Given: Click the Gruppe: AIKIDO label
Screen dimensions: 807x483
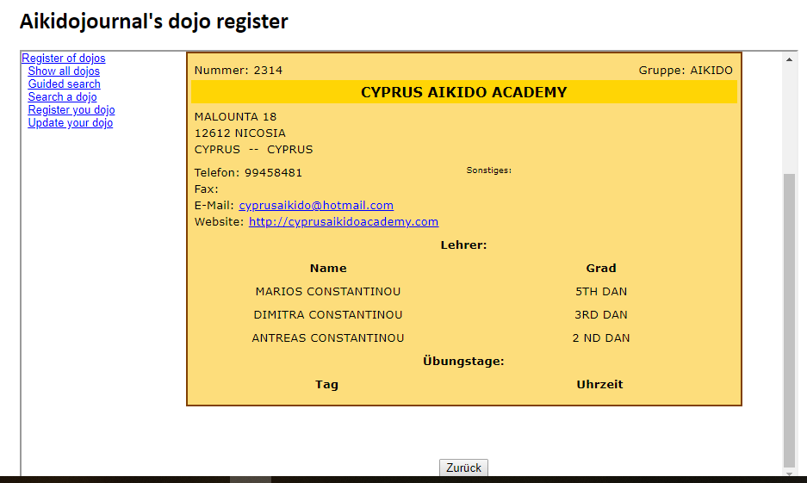Looking at the screenshot, I should (685, 71).
